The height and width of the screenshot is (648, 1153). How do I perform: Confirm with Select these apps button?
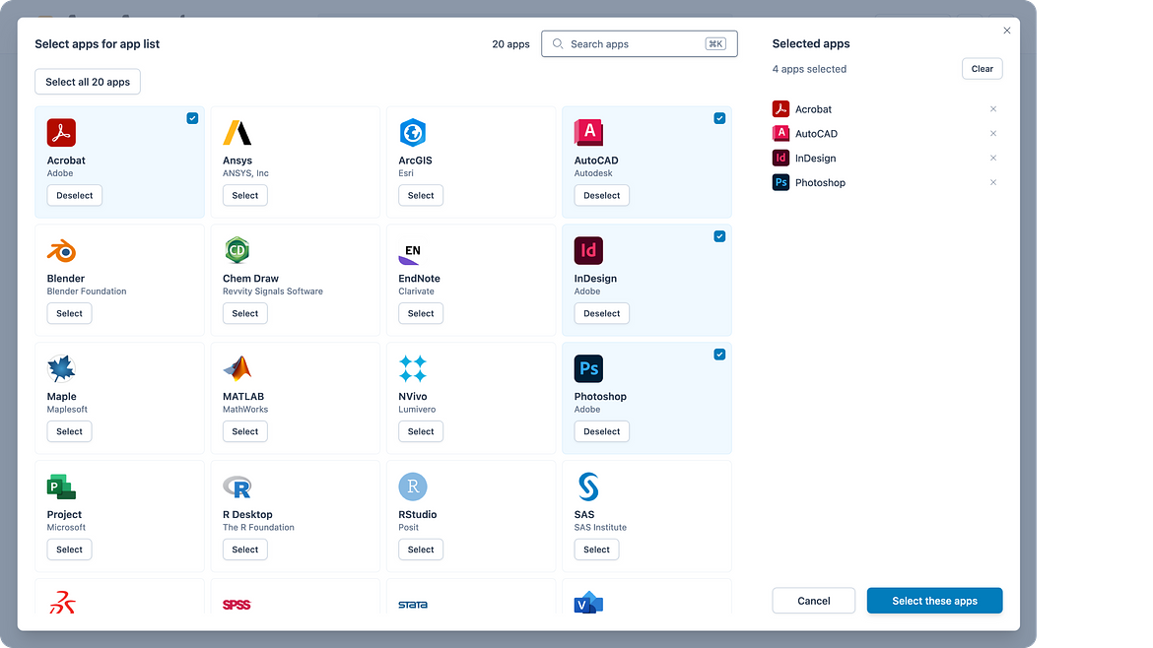[x=934, y=601]
